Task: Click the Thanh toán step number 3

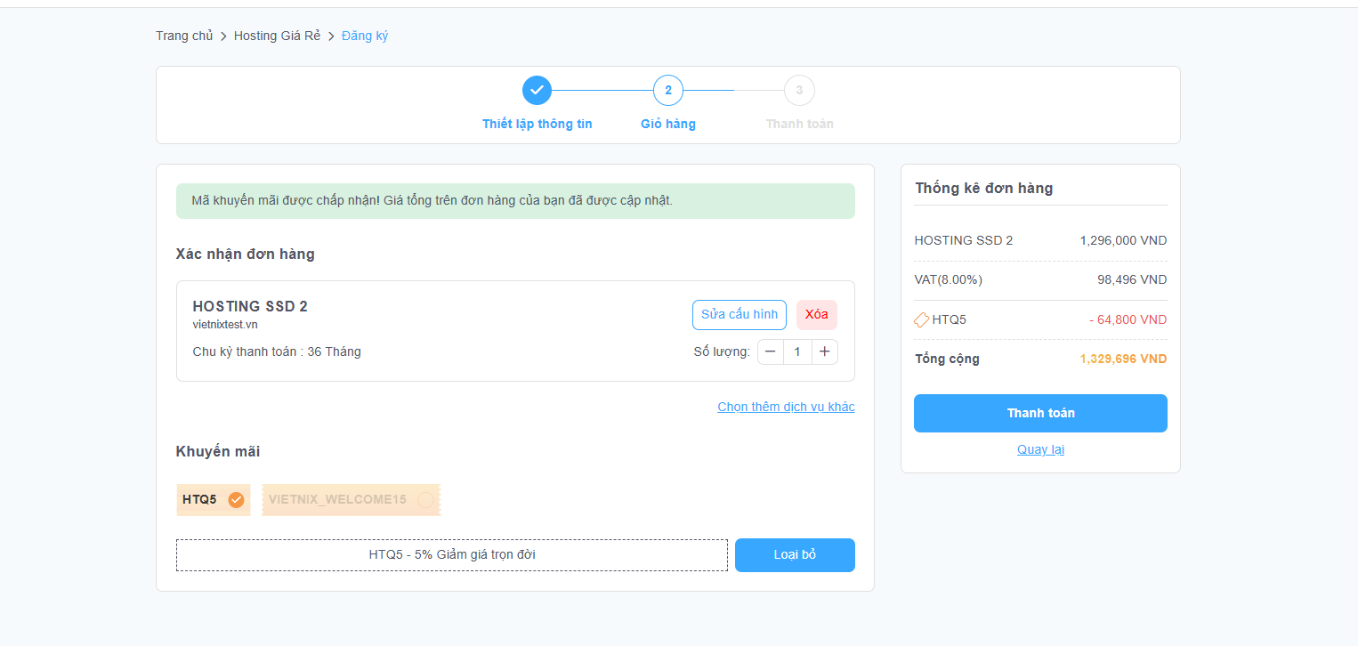Action: point(798,90)
